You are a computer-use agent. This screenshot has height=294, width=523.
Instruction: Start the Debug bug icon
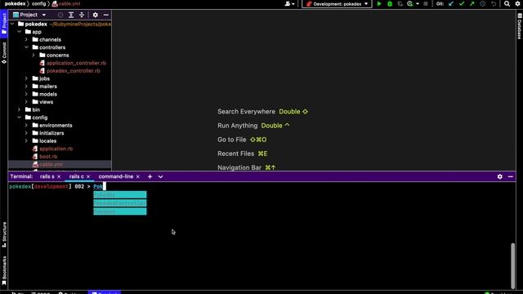(390, 4)
